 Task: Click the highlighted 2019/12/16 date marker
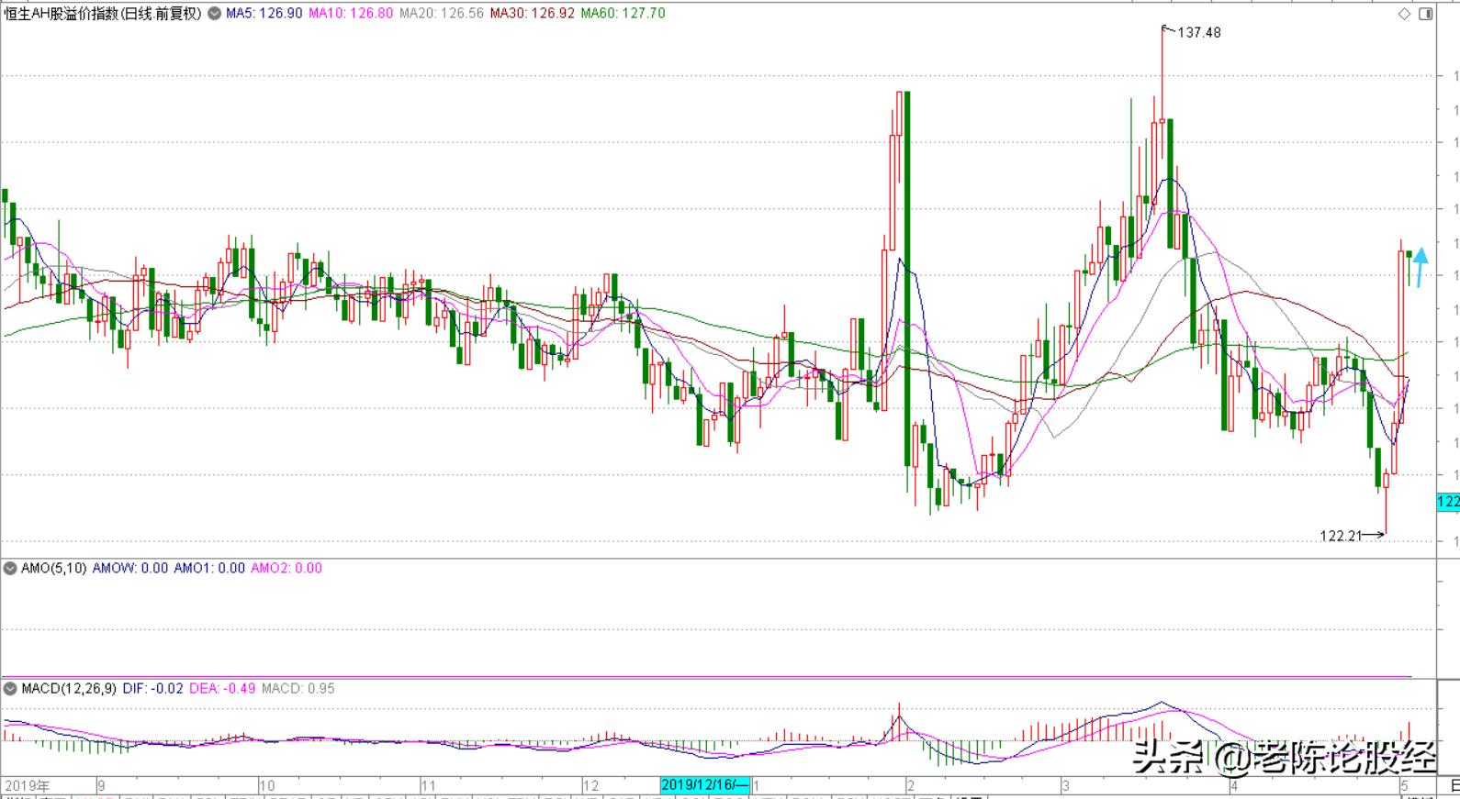705,785
